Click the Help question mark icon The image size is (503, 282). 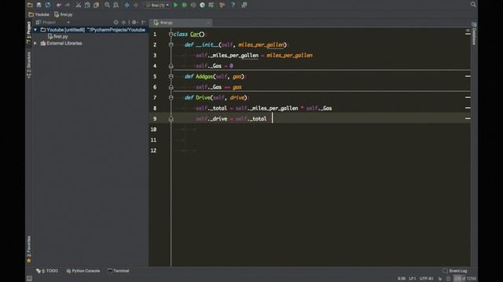(233, 5)
